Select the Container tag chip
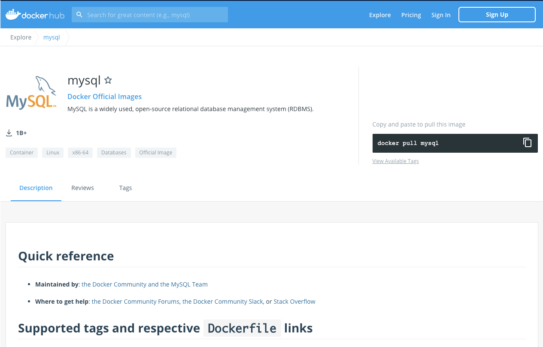This screenshot has width=543, height=347. tap(21, 153)
